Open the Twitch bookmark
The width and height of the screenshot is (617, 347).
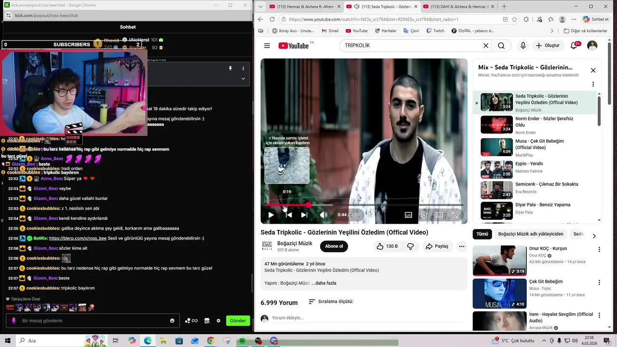point(435,31)
